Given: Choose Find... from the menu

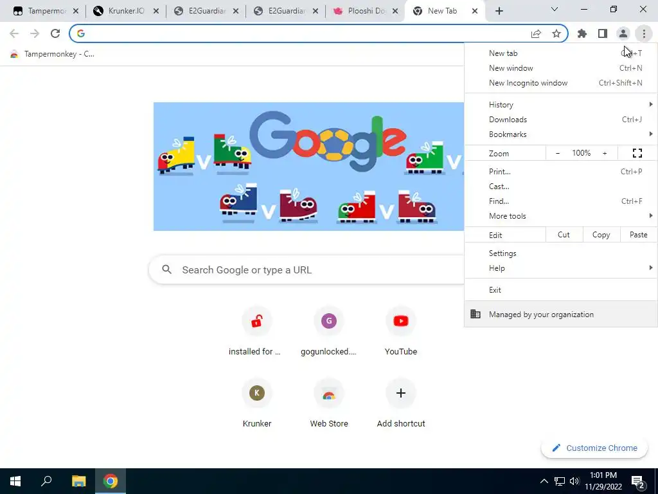Looking at the screenshot, I should [561, 201].
